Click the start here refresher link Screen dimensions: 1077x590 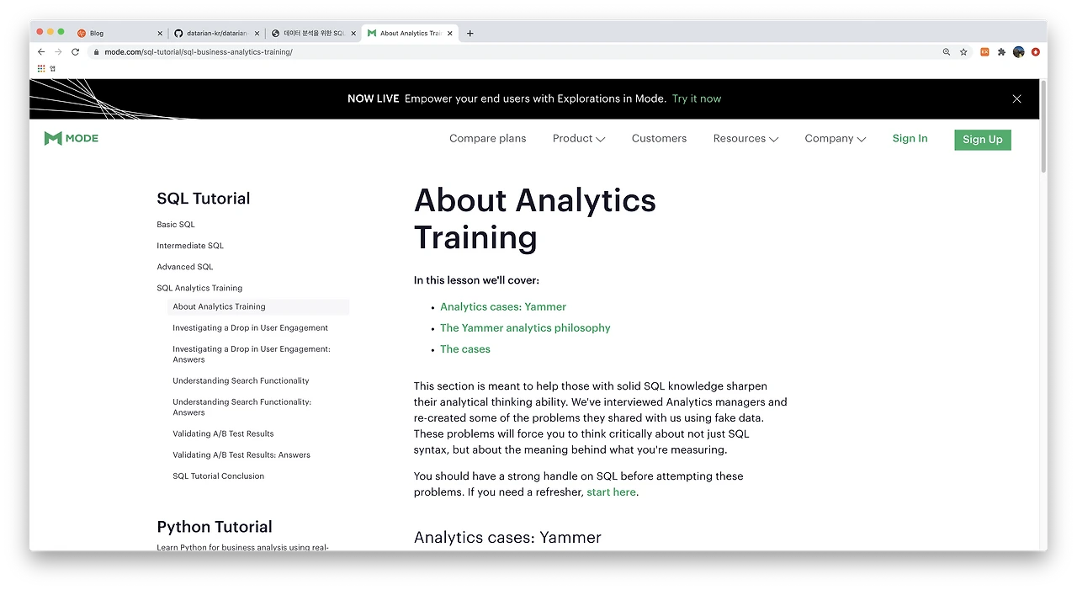612,492
